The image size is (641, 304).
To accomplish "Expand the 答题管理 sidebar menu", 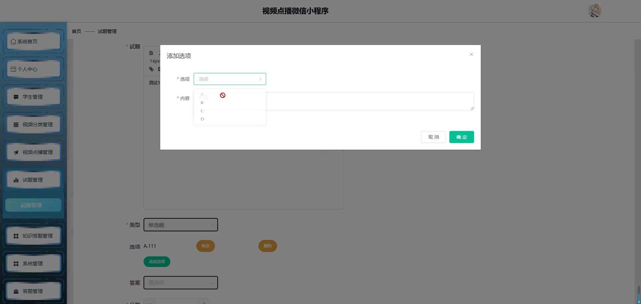I will (x=33, y=291).
